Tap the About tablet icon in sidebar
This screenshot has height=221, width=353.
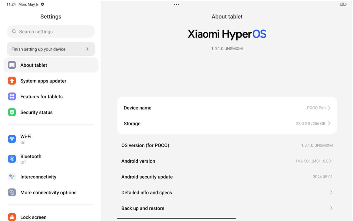click(12, 65)
